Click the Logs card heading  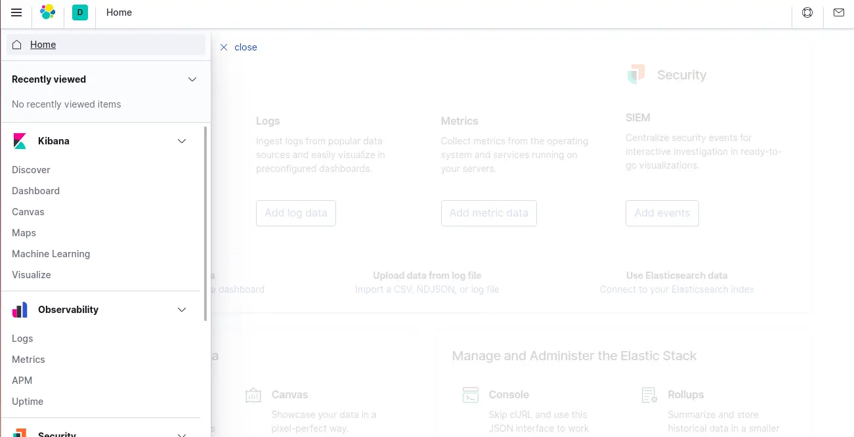tap(268, 121)
